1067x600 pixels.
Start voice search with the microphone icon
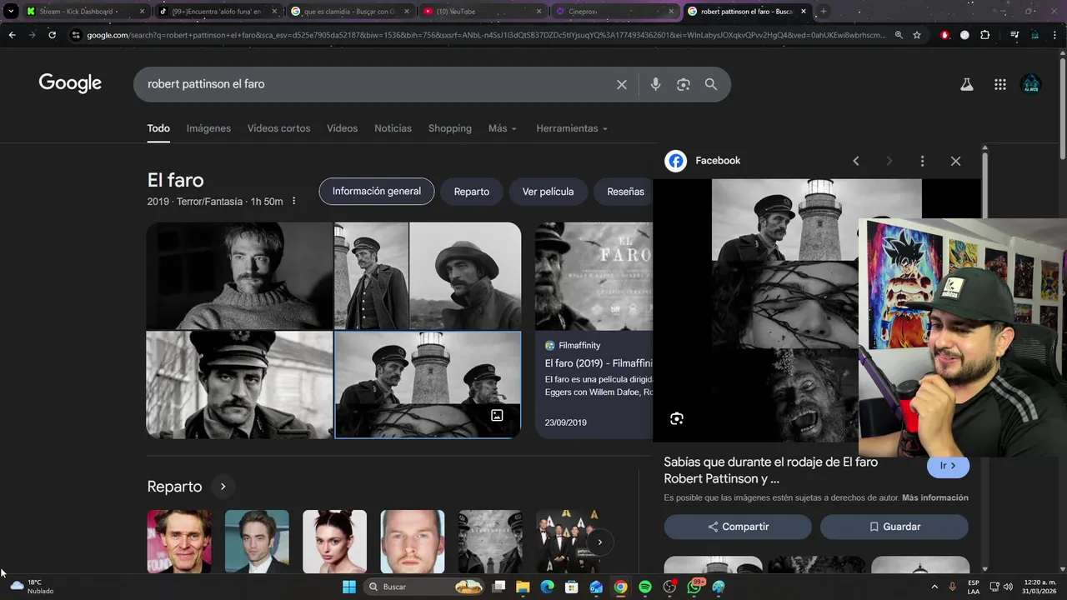pos(655,84)
